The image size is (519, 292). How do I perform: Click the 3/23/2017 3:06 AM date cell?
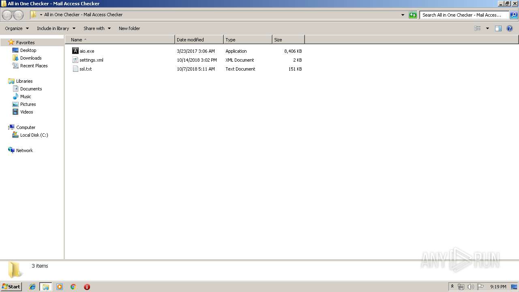196,51
